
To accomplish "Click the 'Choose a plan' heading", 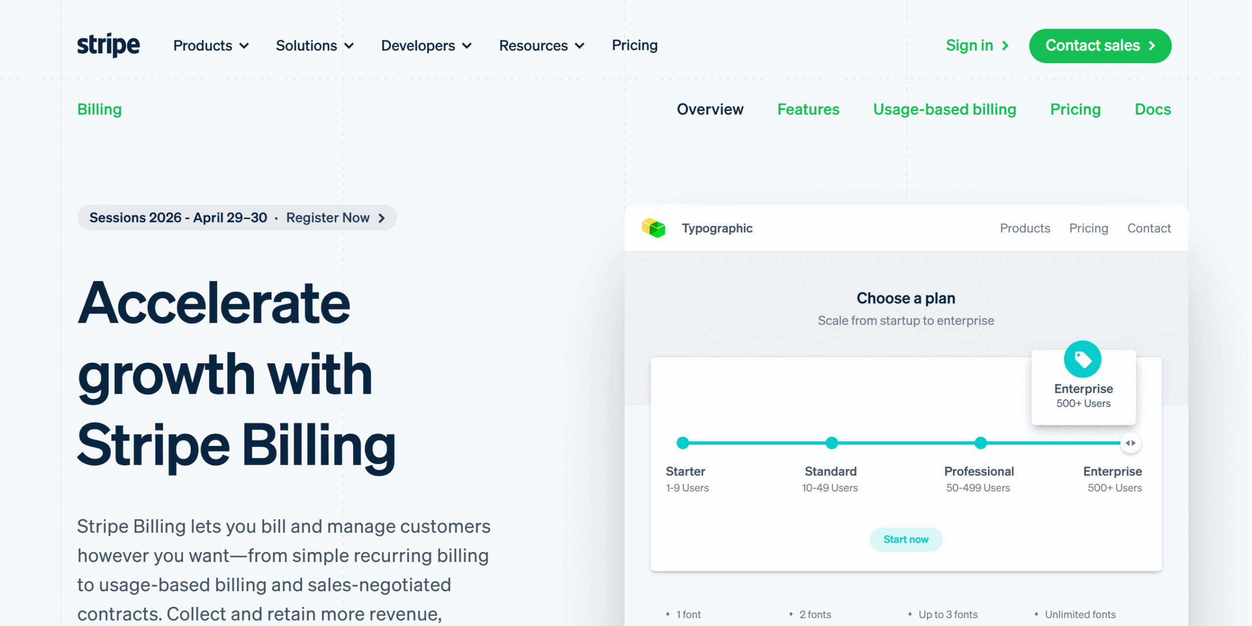I will (x=906, y=298).
